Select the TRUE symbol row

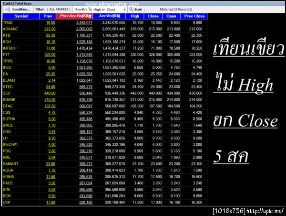coord(105,22)
